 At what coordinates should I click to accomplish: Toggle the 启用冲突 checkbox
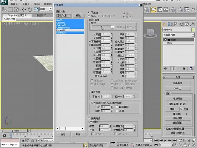point(92,134)
